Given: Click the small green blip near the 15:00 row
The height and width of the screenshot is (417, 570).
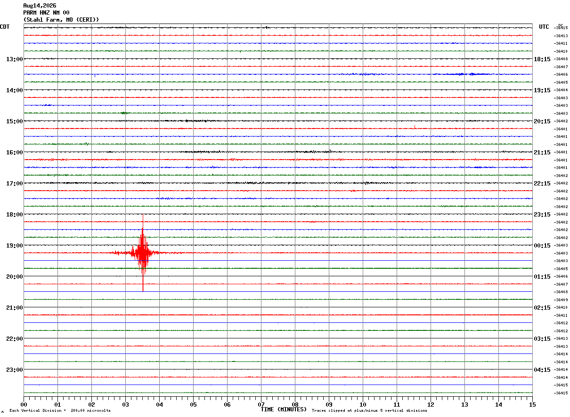Looking at the screenshot, I should pyautogui.click(x=124, y=113).
